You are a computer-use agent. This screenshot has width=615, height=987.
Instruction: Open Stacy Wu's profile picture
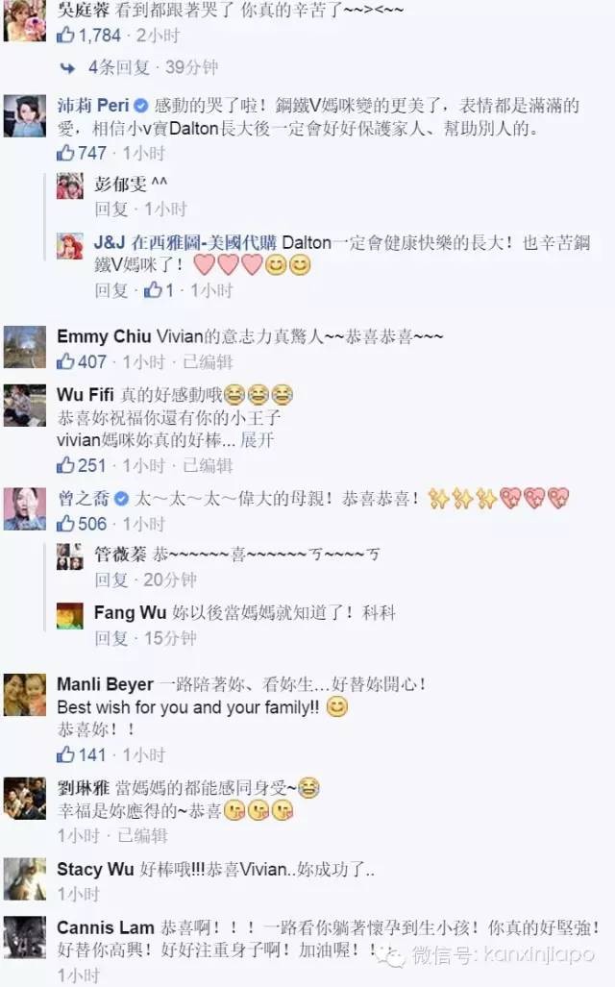25,879
